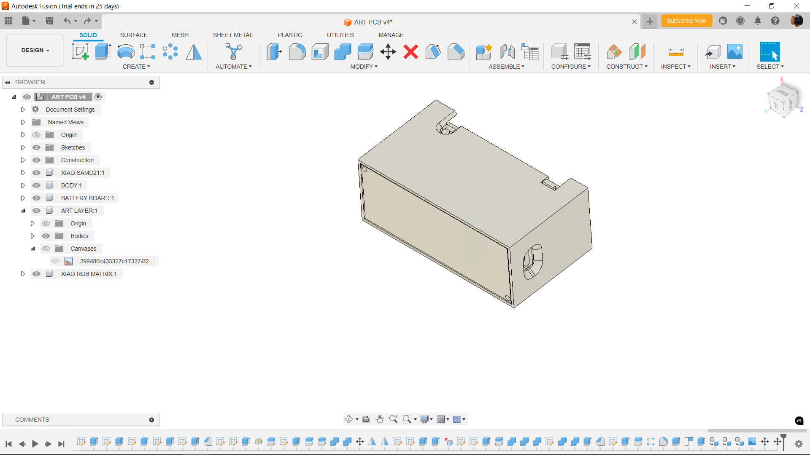Click the ViewCube
The image size is (810, 455).
pyautogui.click(x=783, y=101)
